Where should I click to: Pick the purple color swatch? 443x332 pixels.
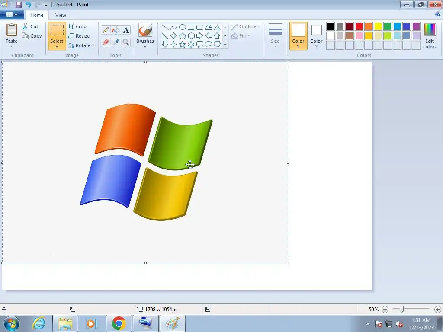click(x=416, y=26)
